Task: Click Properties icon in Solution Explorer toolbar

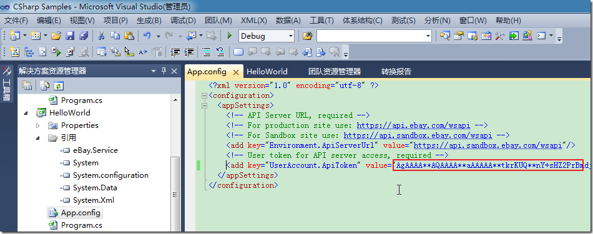Action: pyautogui.click(x=26, y=86)
